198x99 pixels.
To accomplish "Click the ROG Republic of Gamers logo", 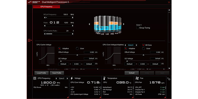I will tap(34, 2).
